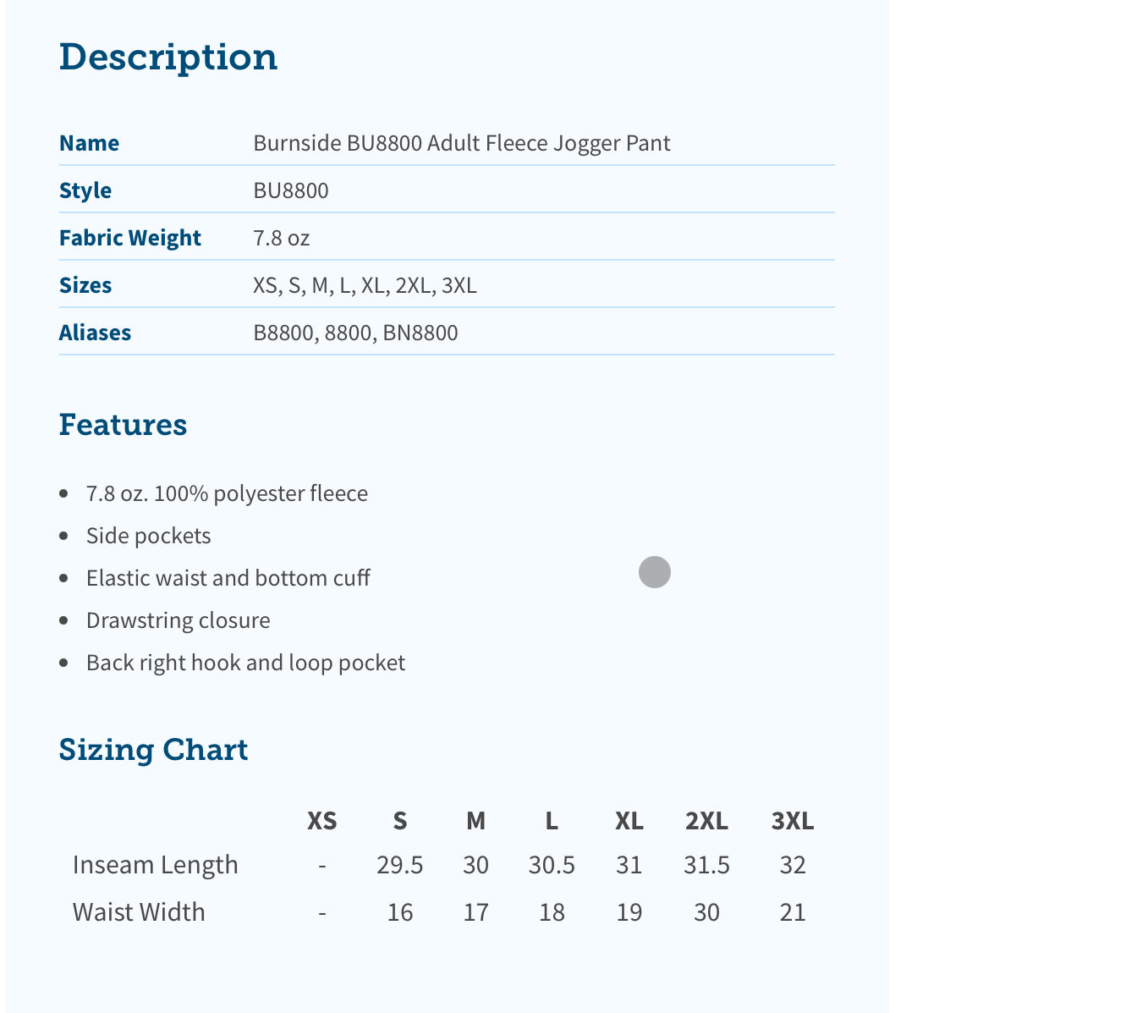The image size is (1148, 1013).
Task: Click the Sizes list XS through 3XL
Action: point(365,285)
